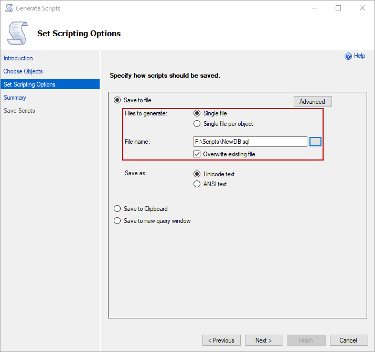Viewport: 375px width, 352px height.
Task: Choose Single file per object
Action: tap(197, 124)
